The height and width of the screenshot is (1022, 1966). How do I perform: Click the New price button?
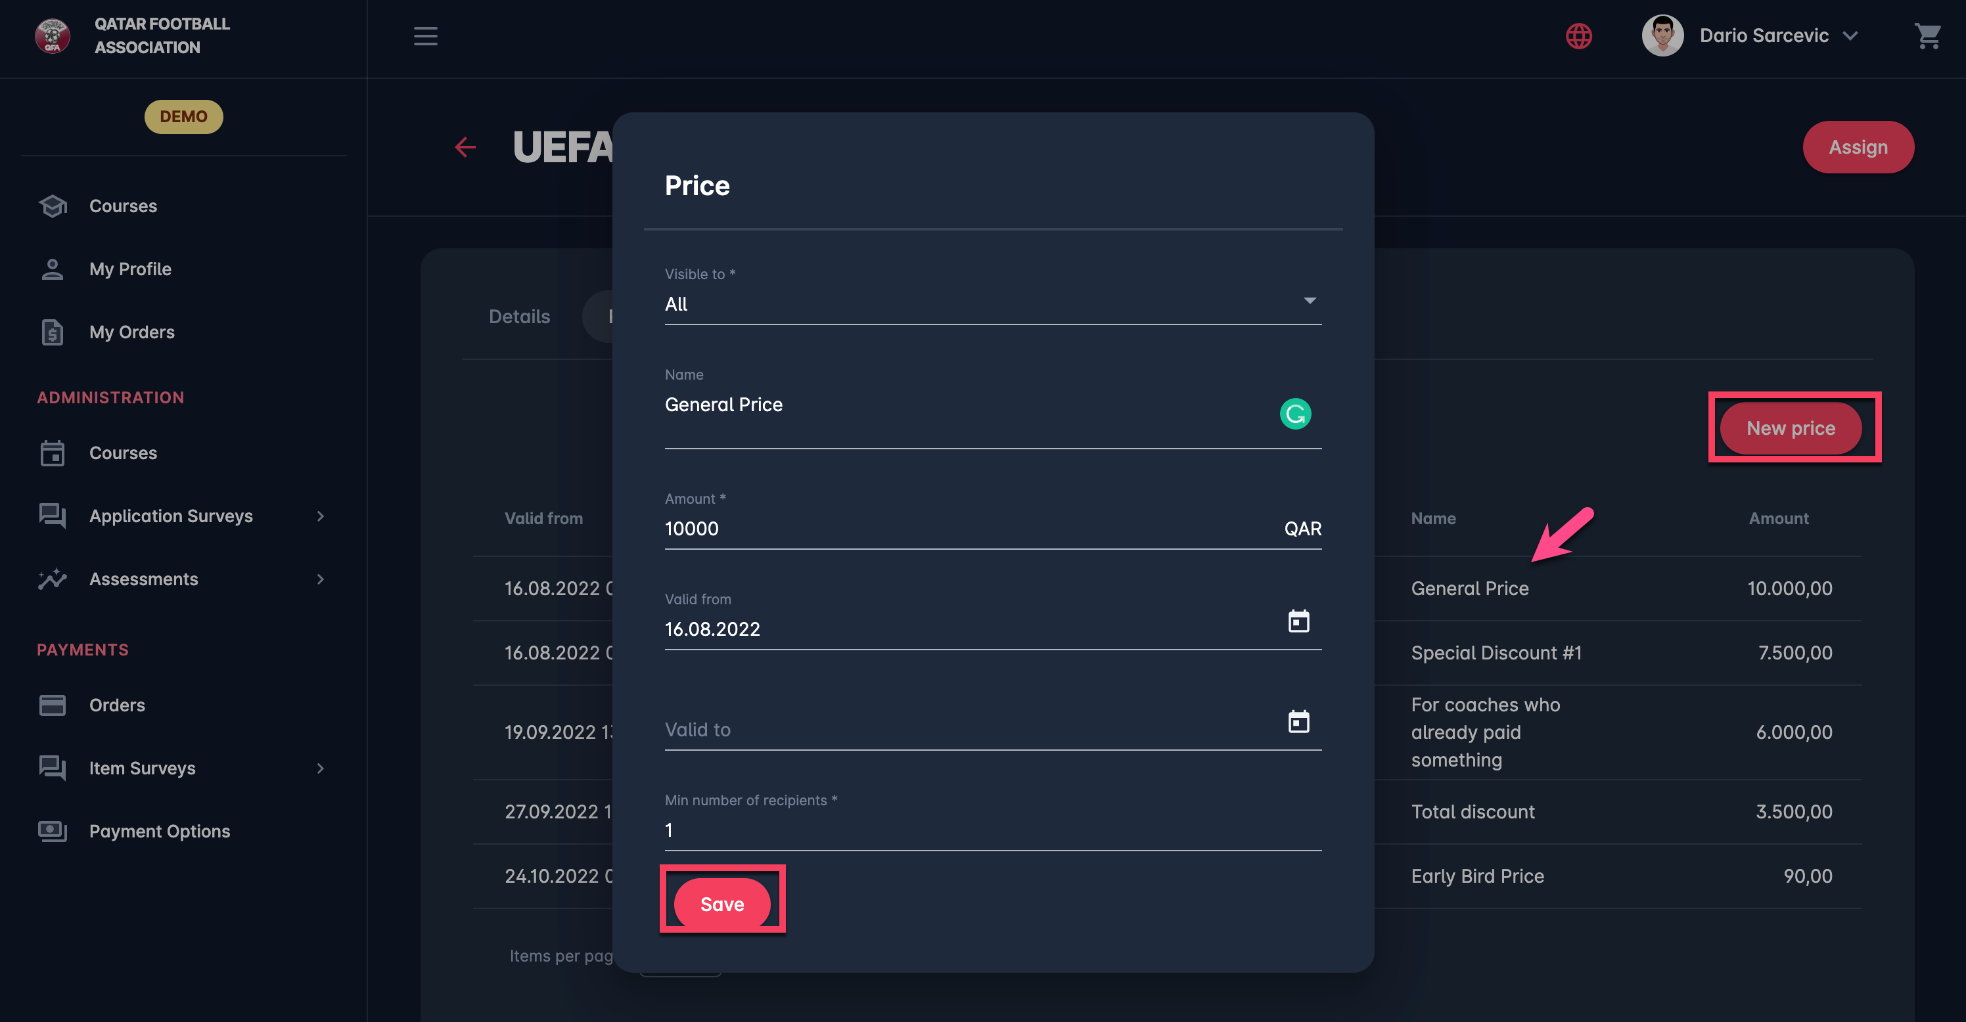(1790, 428)
